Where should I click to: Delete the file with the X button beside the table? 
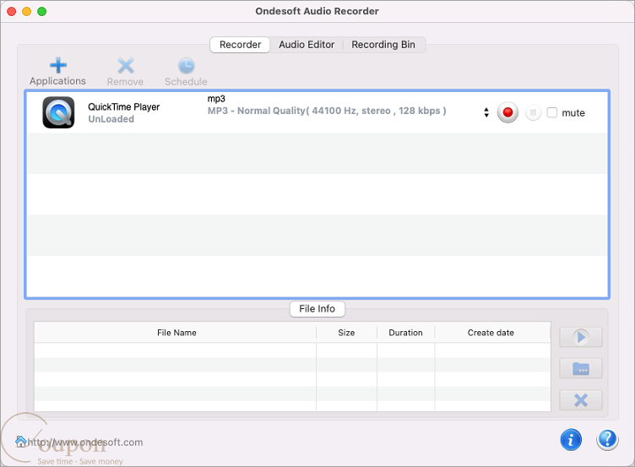click(581, 400)
